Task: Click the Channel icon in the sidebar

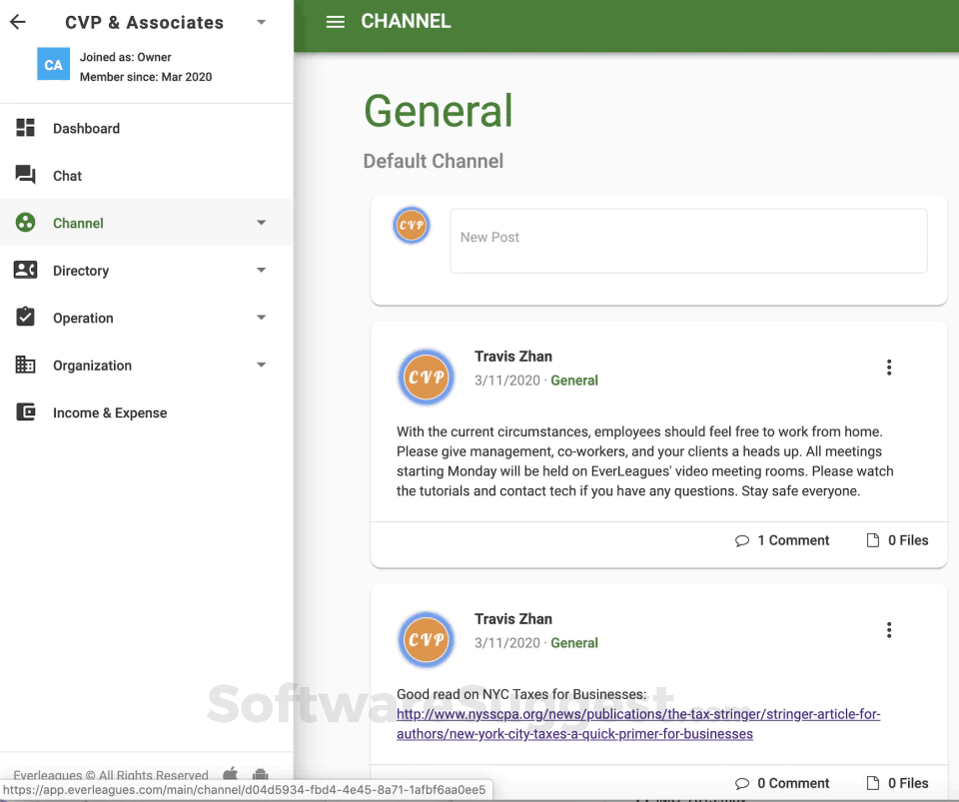Action: click(x=26, y=223)
